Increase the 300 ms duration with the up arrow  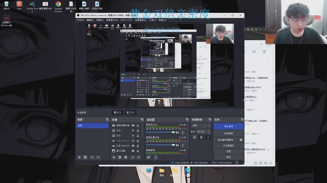pos(208,131)
